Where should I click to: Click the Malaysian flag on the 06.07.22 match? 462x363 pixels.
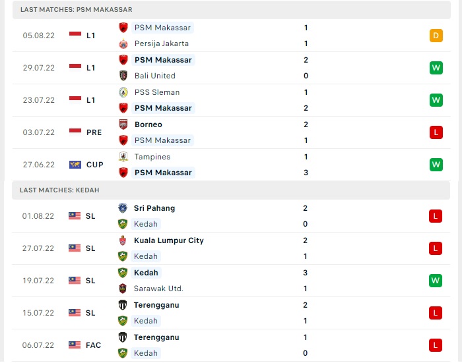75,345
